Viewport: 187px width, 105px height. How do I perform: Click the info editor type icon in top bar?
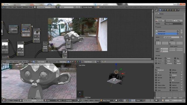(4, 7)
